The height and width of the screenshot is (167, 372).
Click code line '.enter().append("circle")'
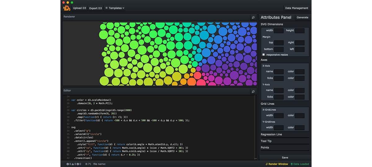pyautogui.click(x=91, y=141)
